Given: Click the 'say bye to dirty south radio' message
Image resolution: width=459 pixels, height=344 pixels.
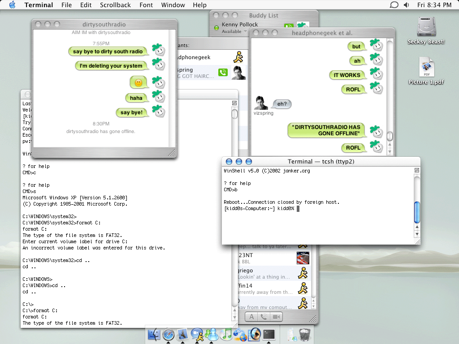Looking at the screenshot, I should [108, 52].
